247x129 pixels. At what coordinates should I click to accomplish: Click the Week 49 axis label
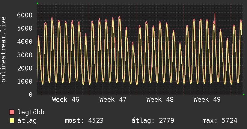click(207, 99)
